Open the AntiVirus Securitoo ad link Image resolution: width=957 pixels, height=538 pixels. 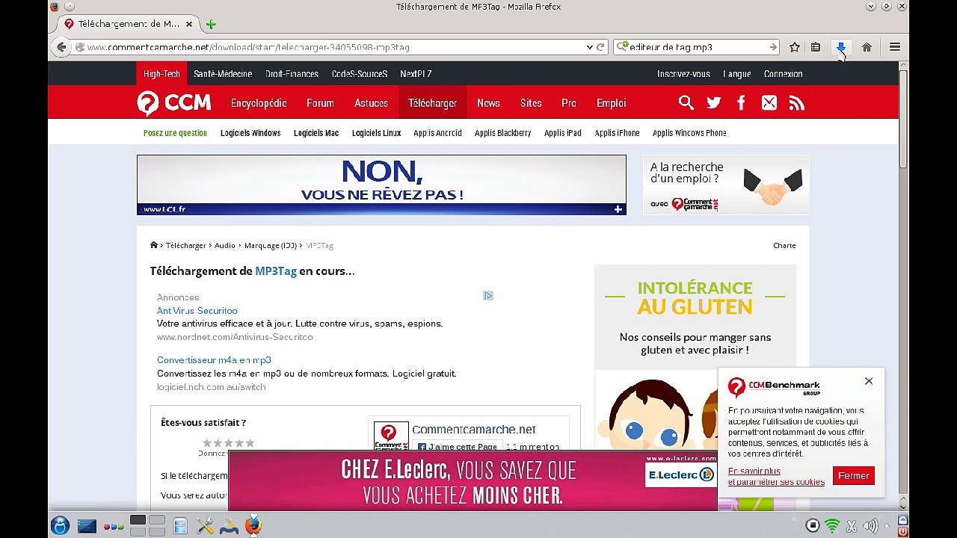coord(197,311)
